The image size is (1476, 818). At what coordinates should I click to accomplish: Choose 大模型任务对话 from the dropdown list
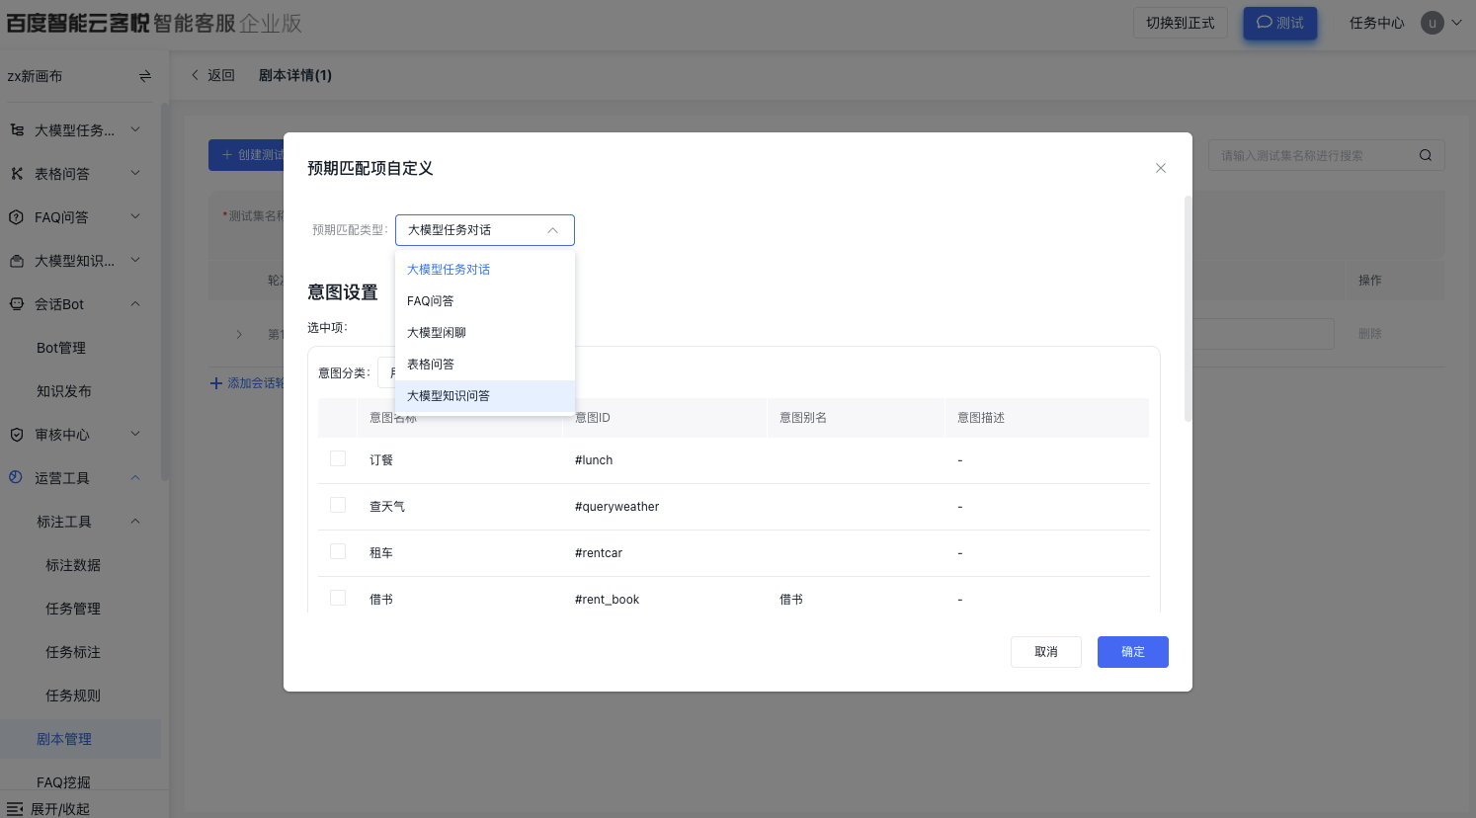click(485, 270)
